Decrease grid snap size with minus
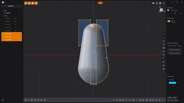This screenshot has width=184, height=103. point(169,13)
